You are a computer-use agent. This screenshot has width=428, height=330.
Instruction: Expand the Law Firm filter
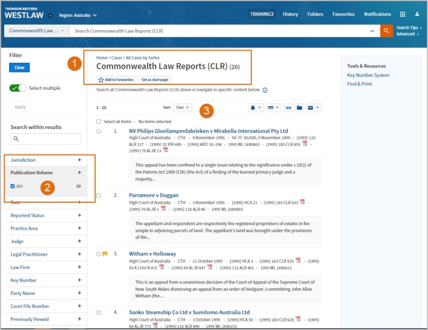[80, 267]
